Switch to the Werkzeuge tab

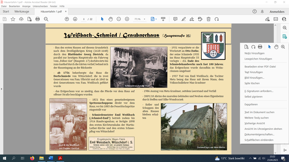[22, 12]
